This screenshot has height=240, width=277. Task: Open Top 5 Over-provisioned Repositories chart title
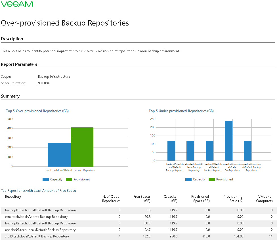coord(37,111)
